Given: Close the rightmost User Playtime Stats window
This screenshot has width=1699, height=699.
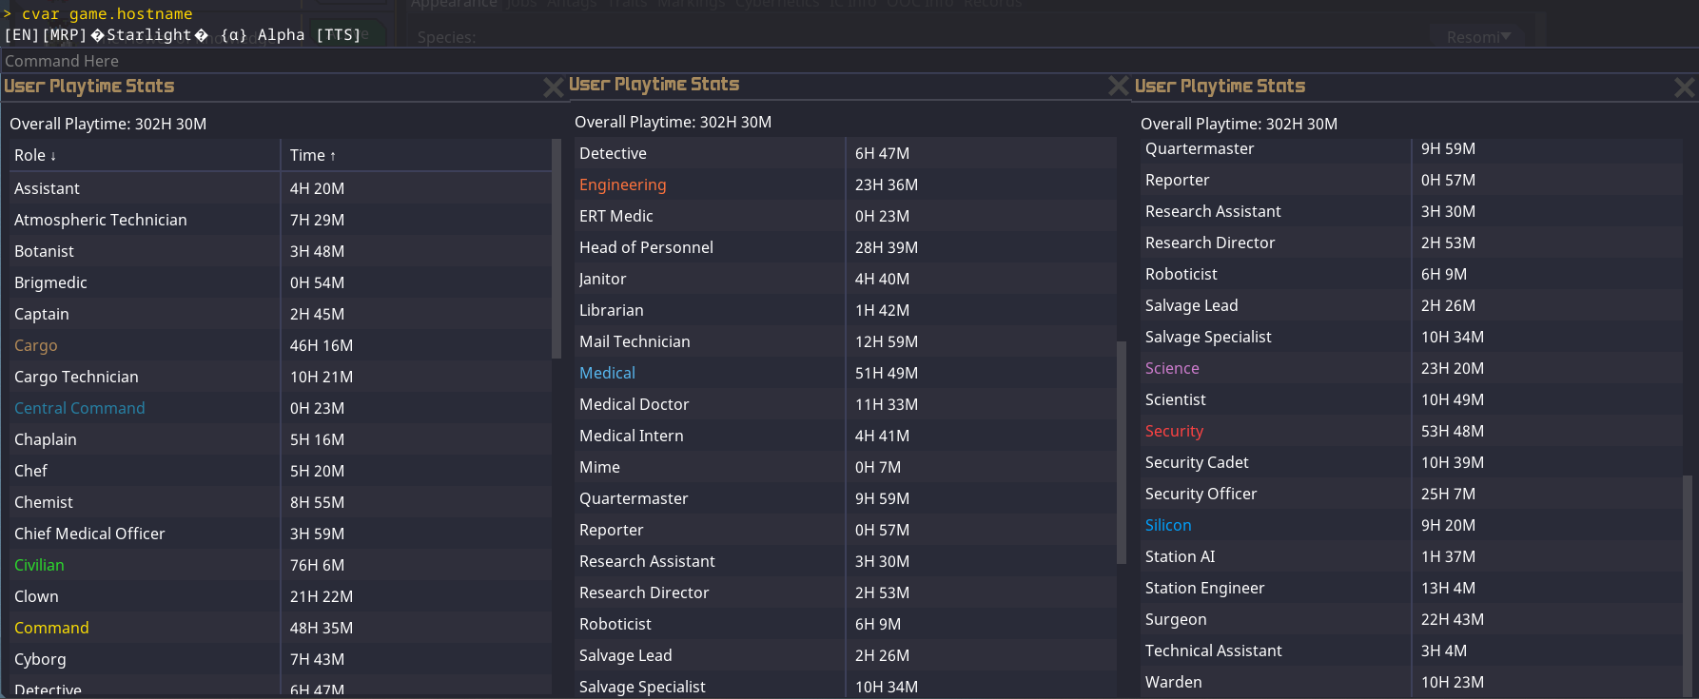Looking at the screenshot, I should (1684, 87).
